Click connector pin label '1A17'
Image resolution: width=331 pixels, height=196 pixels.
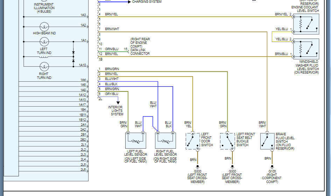tap(82, 104)
